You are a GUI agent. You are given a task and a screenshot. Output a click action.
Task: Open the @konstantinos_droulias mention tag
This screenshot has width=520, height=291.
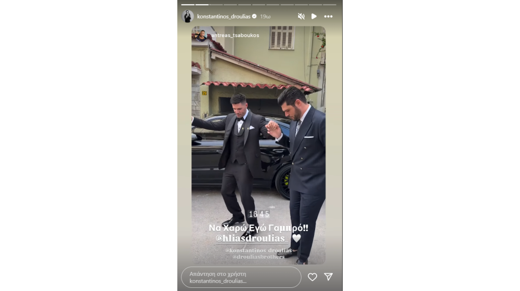(258, 250)
